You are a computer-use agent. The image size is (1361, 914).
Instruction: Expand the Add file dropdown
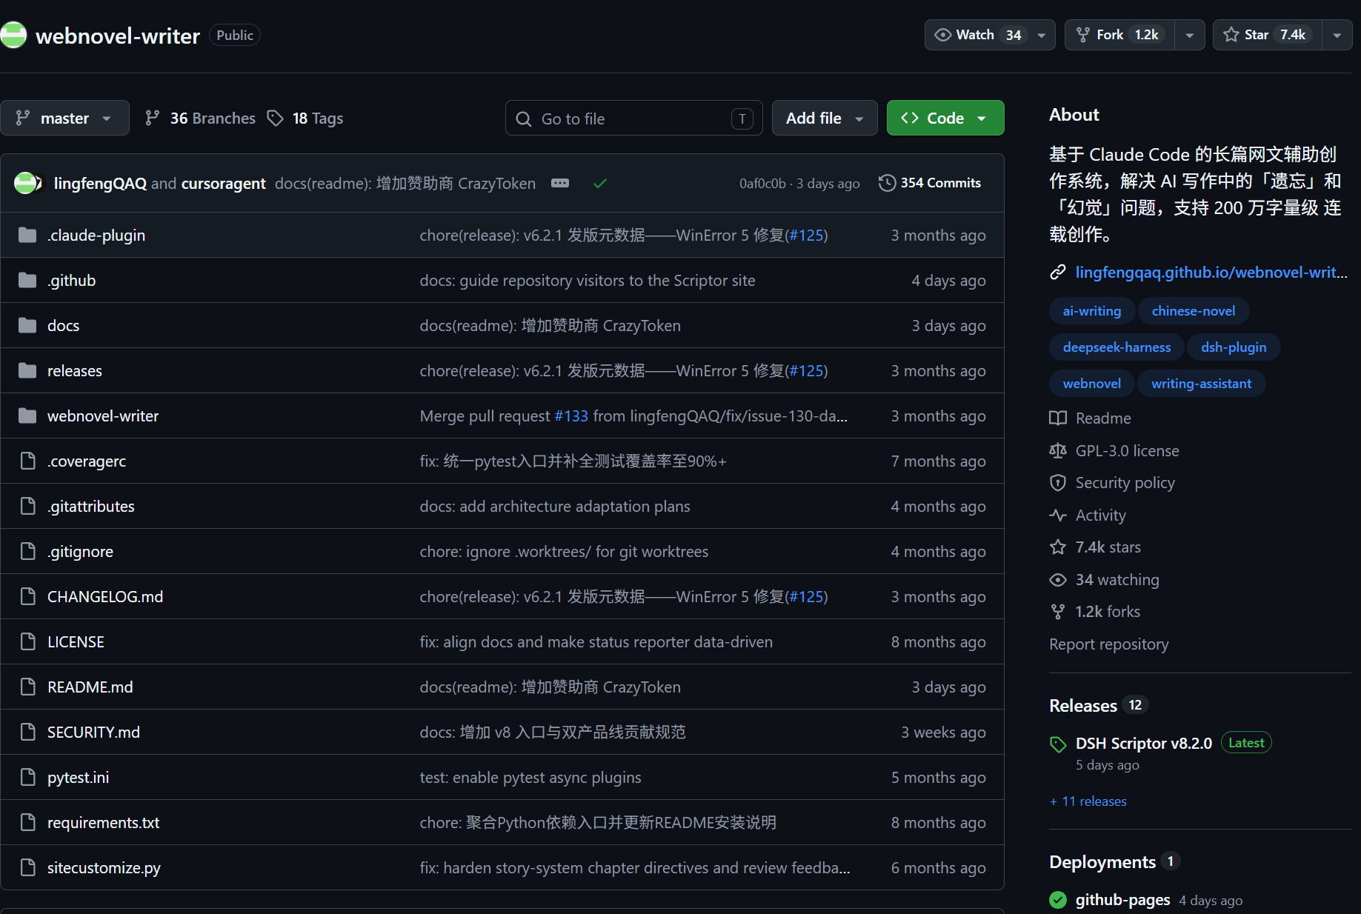pyautogui.click(x=825, y=118)
